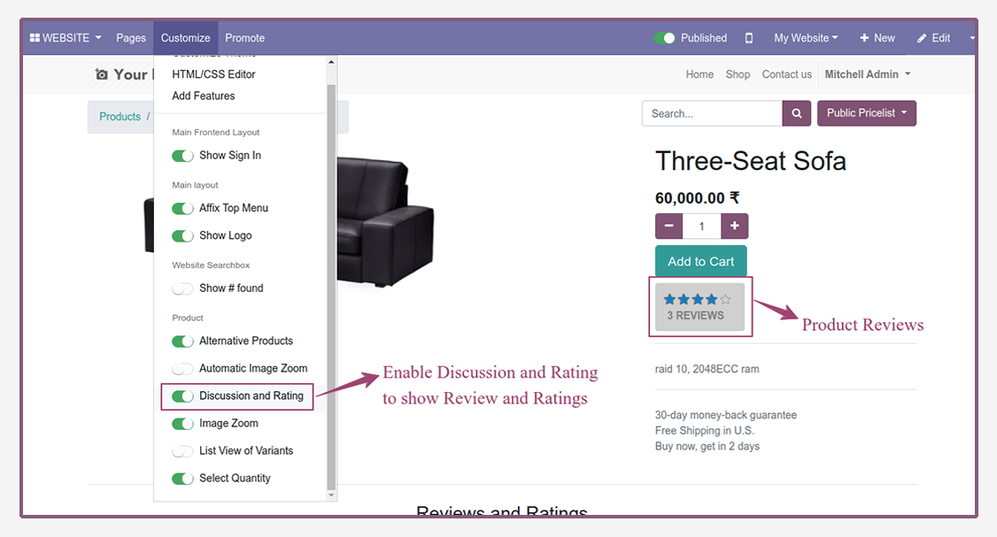This screenshot has height=537, width=997.
Task: Toggle Show Logo switch
Action: 182,236
